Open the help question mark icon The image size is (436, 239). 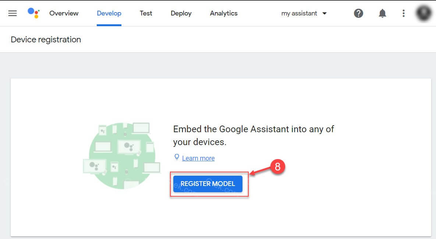(358, 13)
